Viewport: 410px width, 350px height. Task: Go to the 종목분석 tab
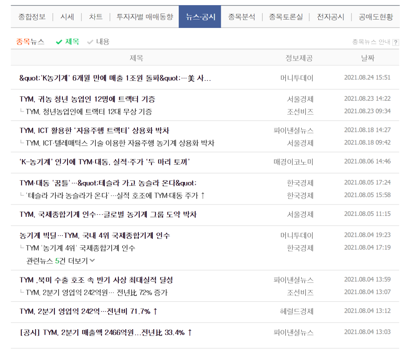242,17
